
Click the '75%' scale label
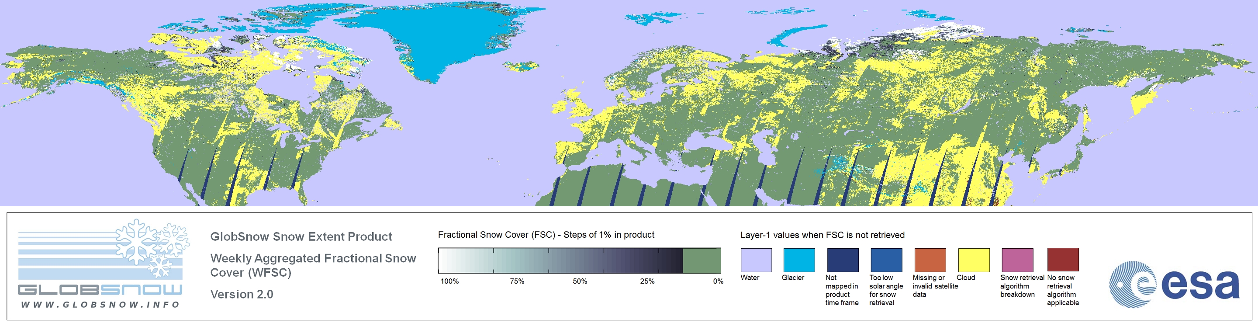517,281
